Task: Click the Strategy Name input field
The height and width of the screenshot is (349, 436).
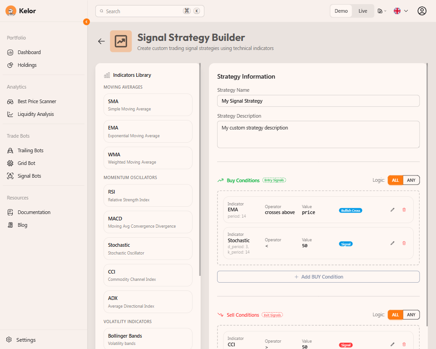Action: [318, 101]
